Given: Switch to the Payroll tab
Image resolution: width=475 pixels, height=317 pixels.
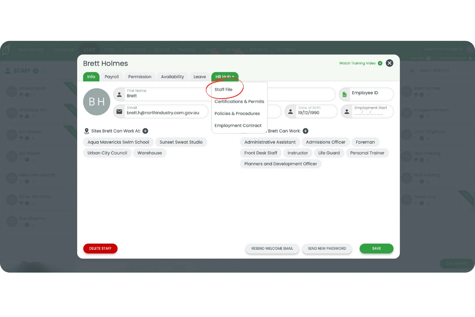Looking at the screenshot, I should point(112,77).
